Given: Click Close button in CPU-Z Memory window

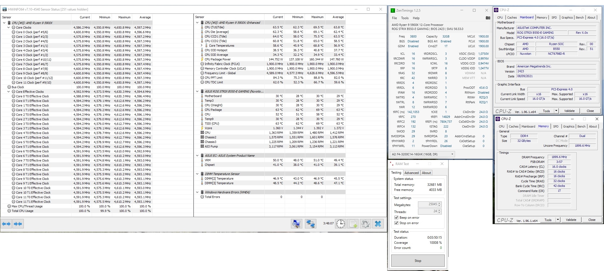Looking at the screenshot, I should coord(592,220).
